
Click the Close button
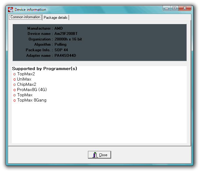[99, 155]
